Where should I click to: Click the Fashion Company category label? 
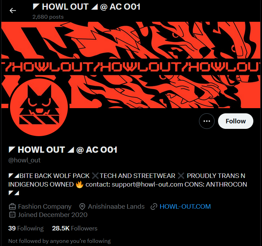click(45, 207)
